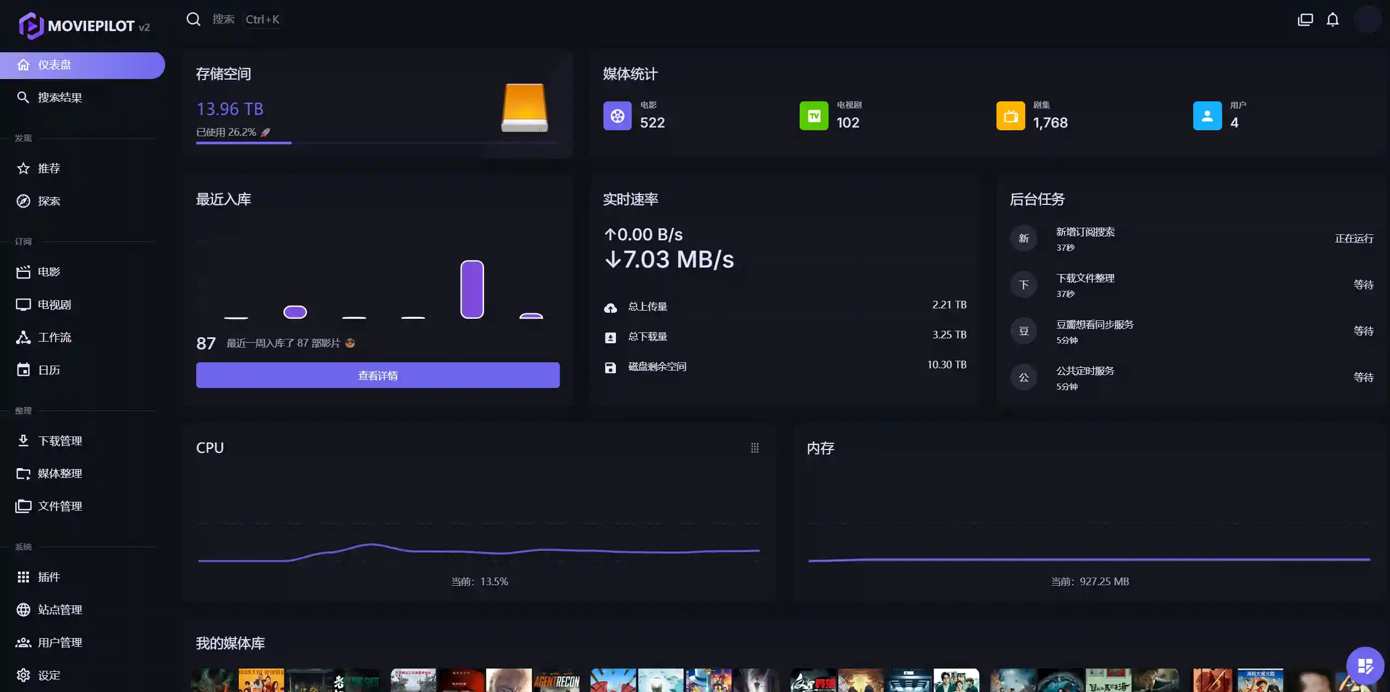Viewport: 1390px width, 692px height.
Task: Click the CPU card drag handle icon
Action: (754, 448)
